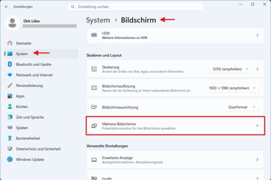Click the Personalisierung brush icon
Viewport: 271px width, 180px height.
[x=10, y=85]
